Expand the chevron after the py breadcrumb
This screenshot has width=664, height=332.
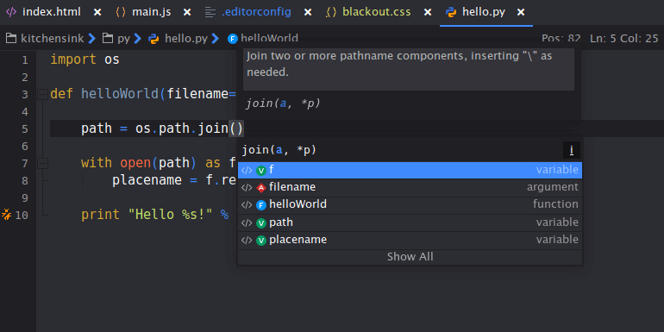pos(137,39)
